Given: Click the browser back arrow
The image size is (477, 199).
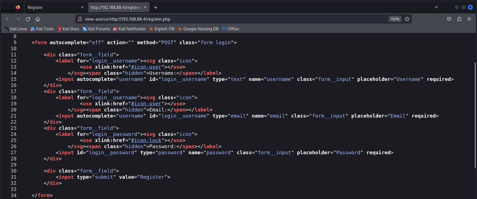Looking at the screenshot, I should point(8,19).
